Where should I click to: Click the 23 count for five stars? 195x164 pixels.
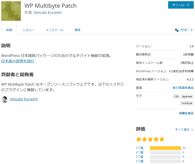pos(184,148)
